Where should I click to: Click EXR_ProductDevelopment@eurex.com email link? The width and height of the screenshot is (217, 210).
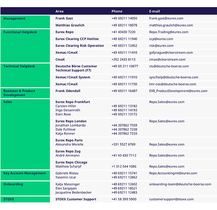click(178, 91)
